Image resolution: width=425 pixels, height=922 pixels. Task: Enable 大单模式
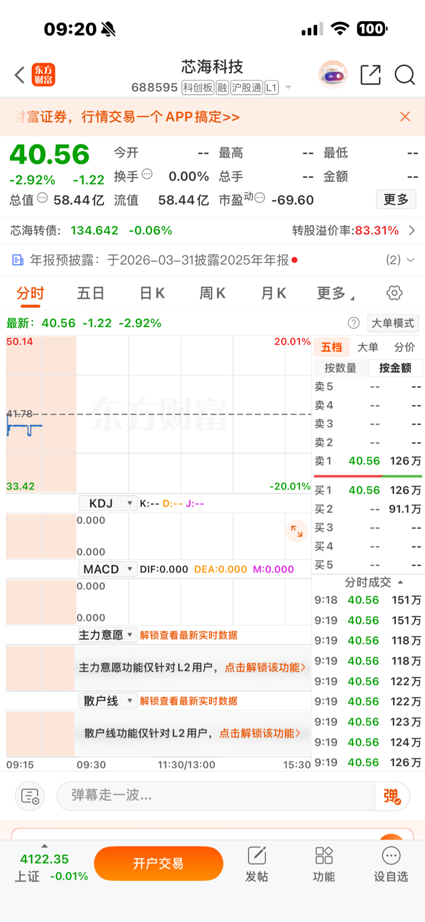pyautogui.click(x=393, y=323)
